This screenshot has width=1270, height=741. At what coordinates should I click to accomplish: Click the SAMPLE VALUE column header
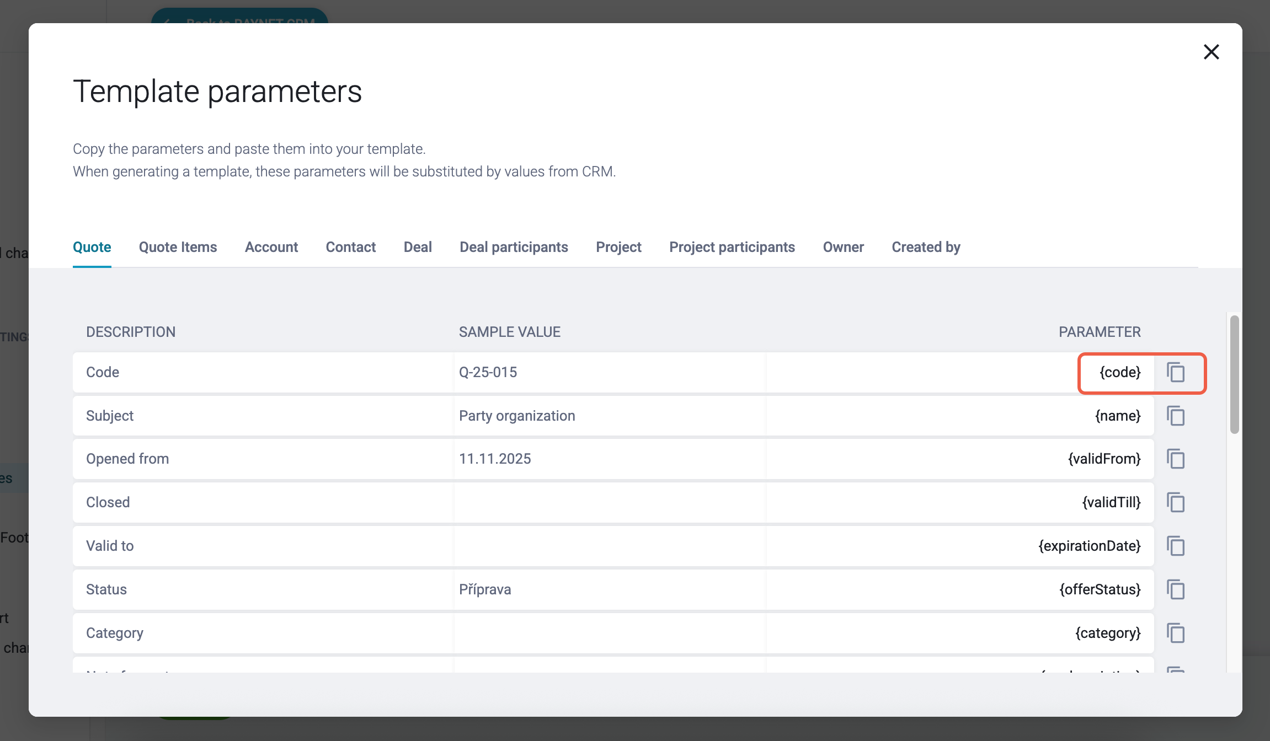pyautogui.click(x=510, y=332)
